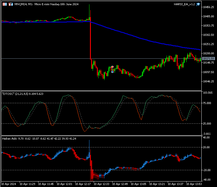217x187 pixels.
Task: Click the 75.000 DTOSC level label
Action: click(x=207, y=103)
